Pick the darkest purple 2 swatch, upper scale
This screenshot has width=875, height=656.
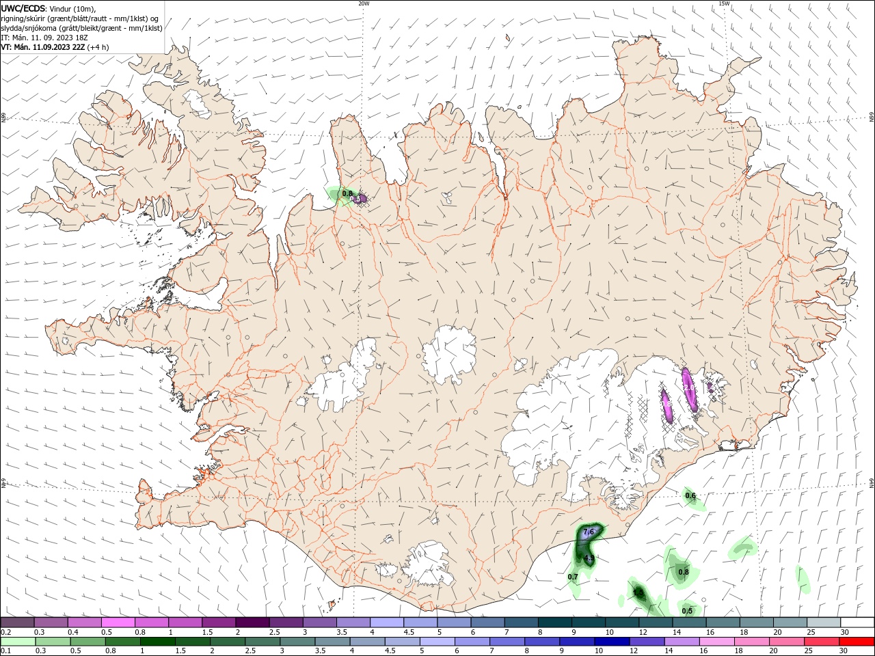coord(252,622)
